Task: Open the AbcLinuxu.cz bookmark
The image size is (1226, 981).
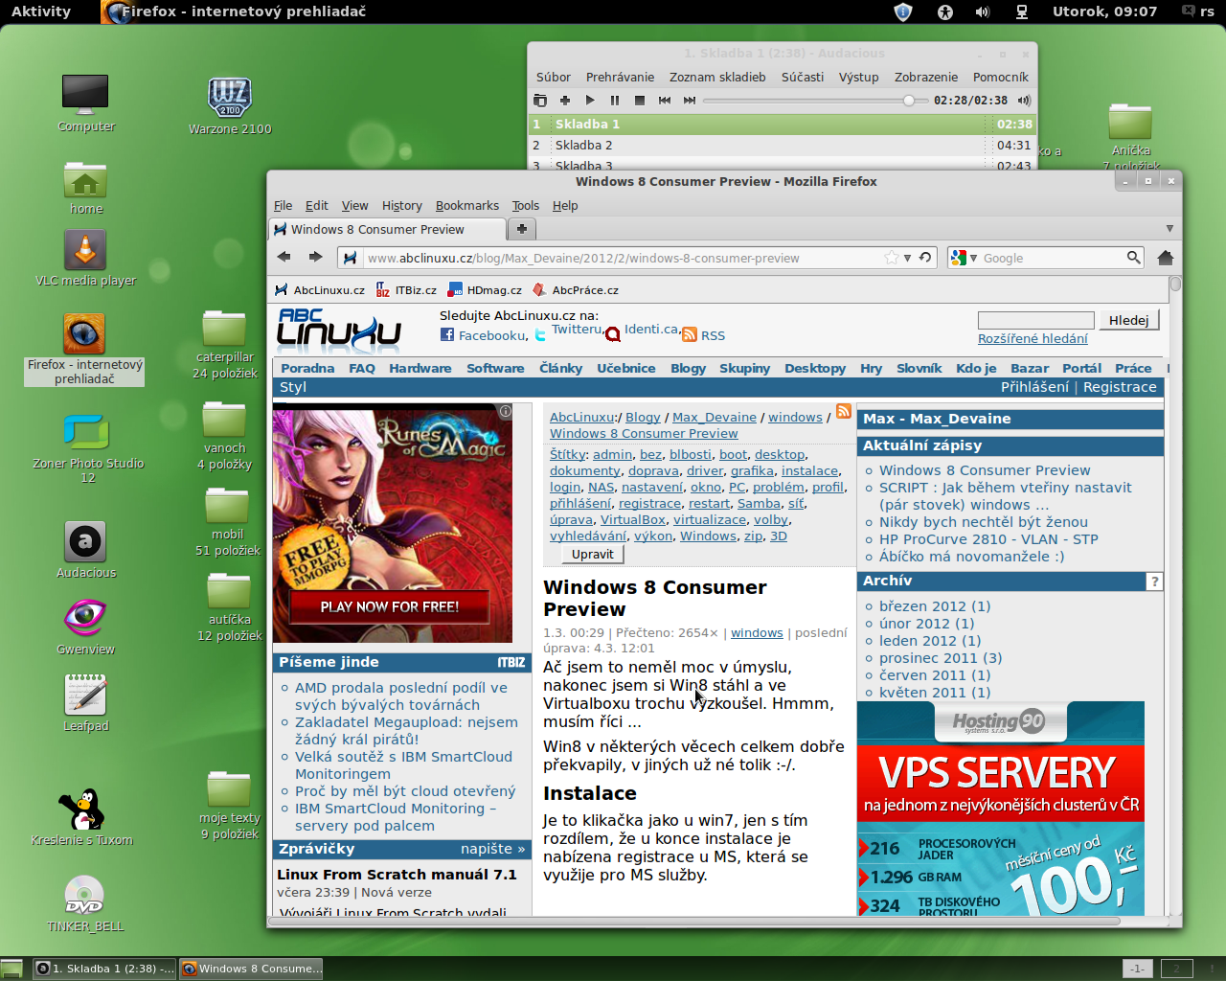Action: pos(320,290)
